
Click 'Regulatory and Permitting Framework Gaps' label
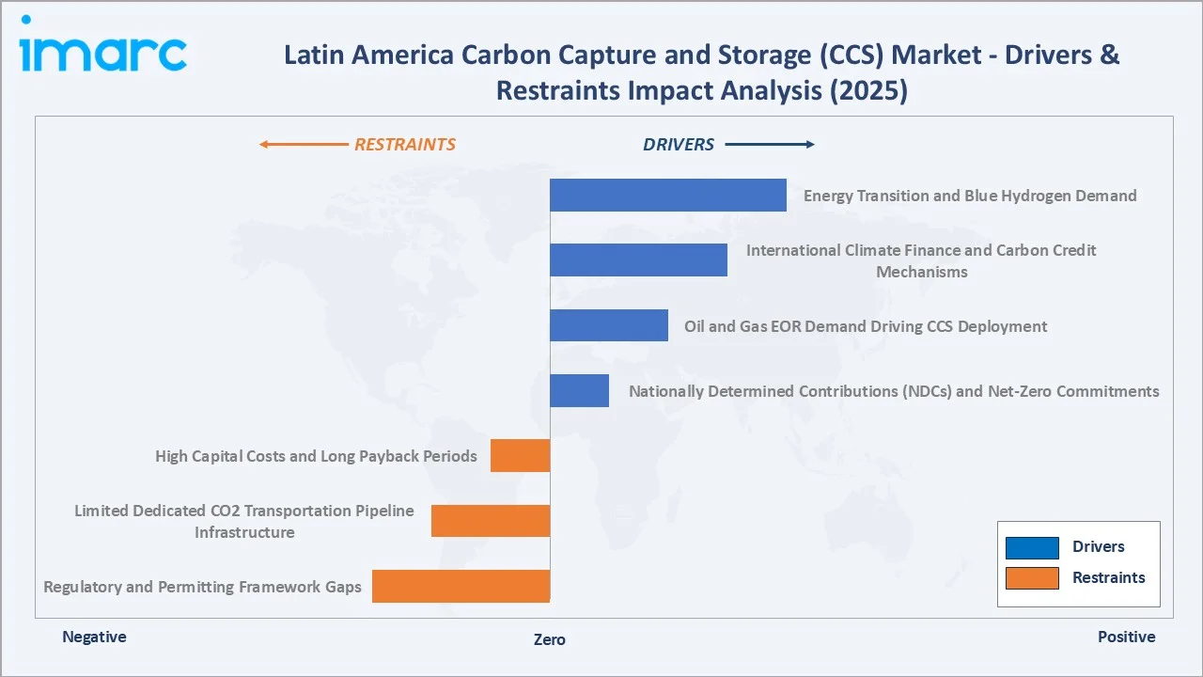click(202, 587)
